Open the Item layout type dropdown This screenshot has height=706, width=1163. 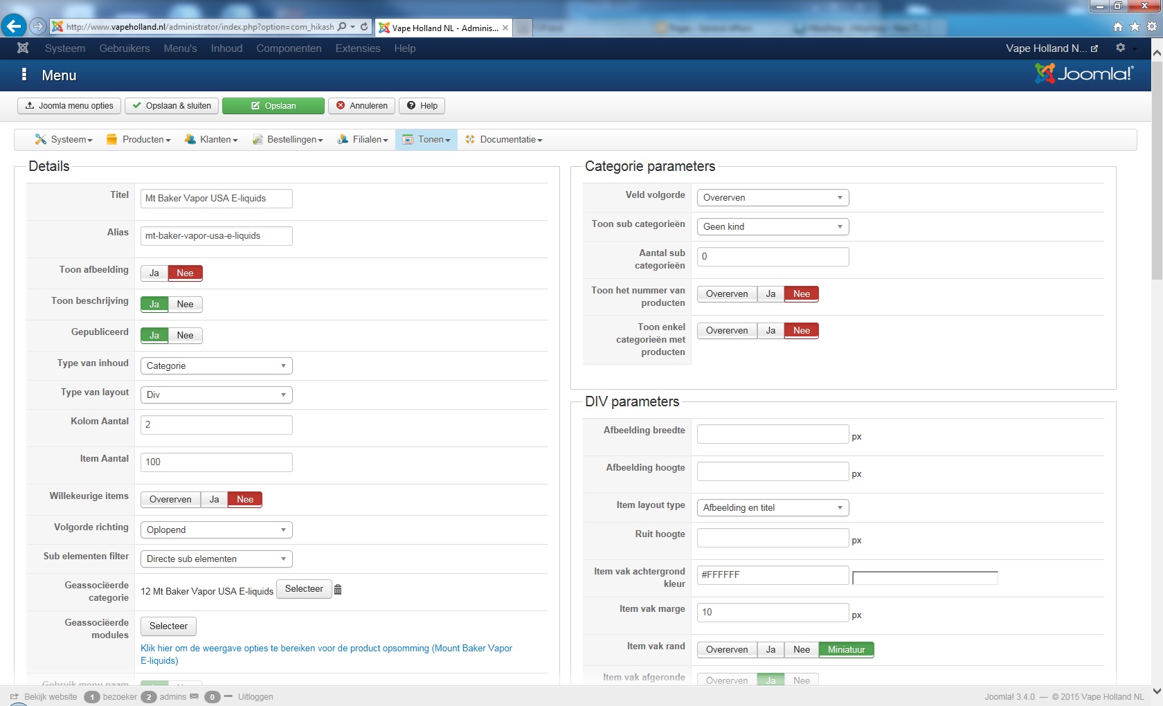[x=773, y=507]
